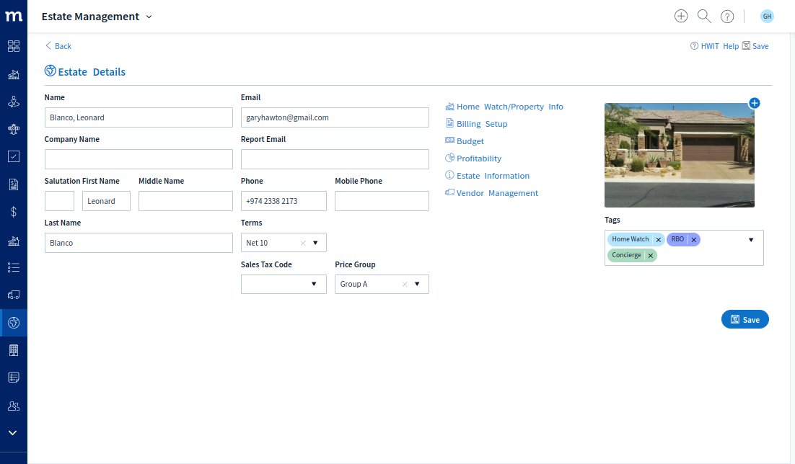Open the building sidebar icon

(x=14, y=350)
